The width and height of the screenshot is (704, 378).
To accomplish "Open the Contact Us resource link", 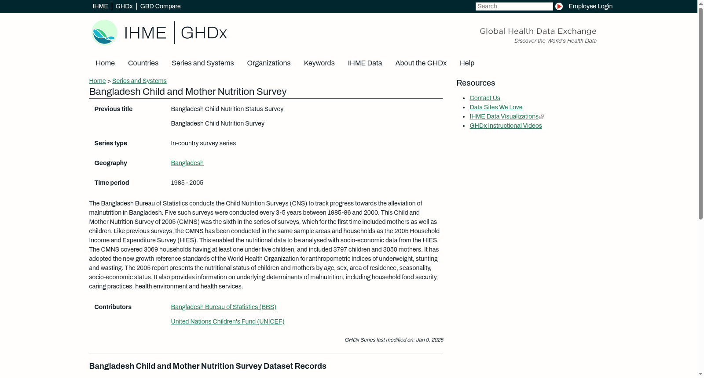I will point(484,98).
